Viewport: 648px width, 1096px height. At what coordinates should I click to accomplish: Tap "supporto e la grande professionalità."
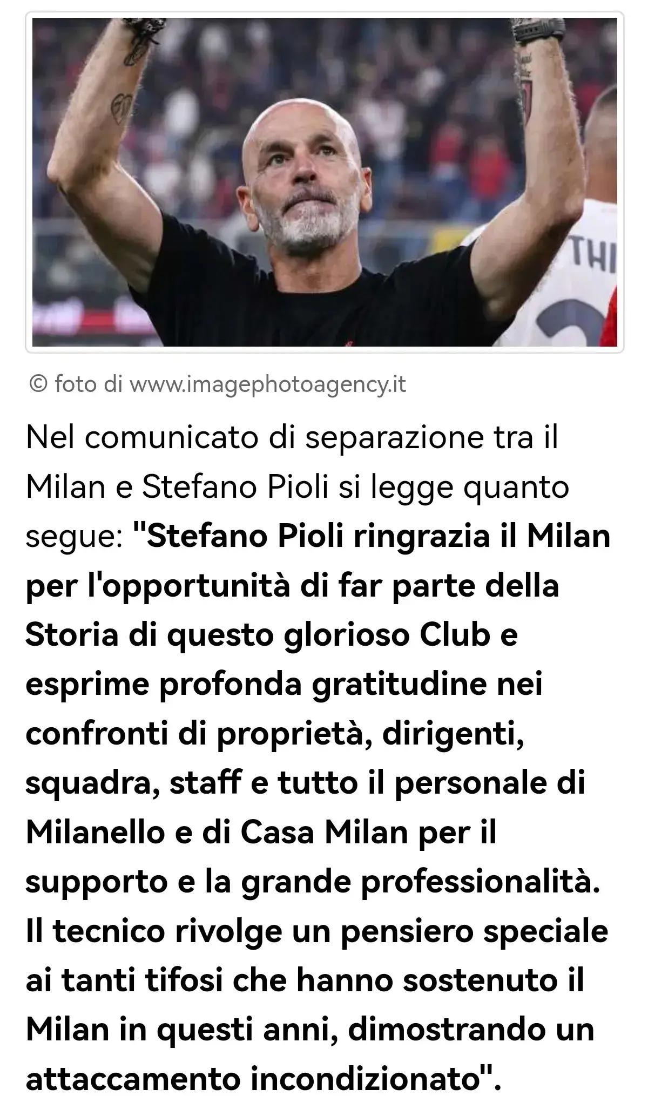313,882
